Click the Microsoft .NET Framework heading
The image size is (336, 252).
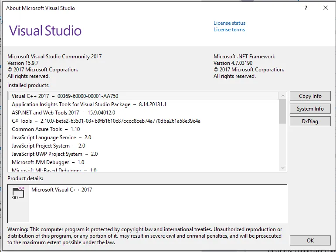pos(244,57)
